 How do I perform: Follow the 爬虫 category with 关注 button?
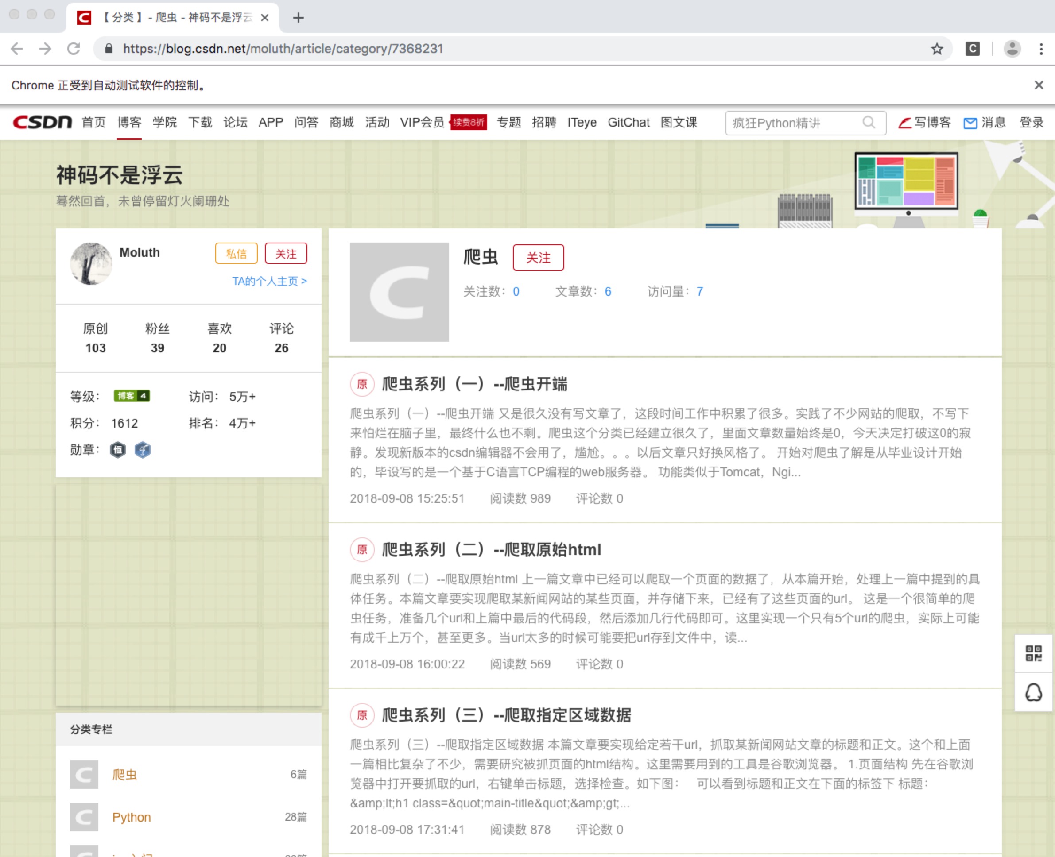(538, 258)
